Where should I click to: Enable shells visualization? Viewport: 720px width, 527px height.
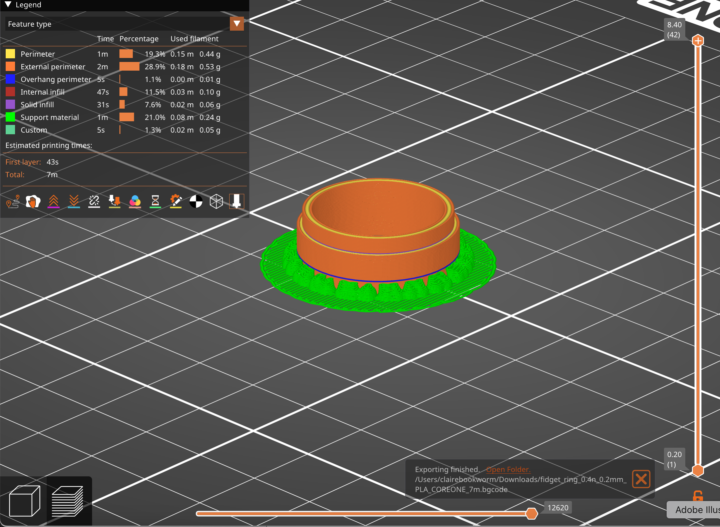click(x=216, y=202)
